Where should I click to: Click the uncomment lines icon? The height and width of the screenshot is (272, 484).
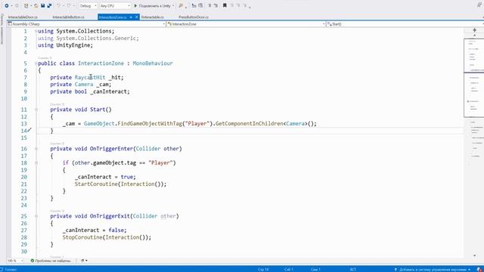coord(216,5)
